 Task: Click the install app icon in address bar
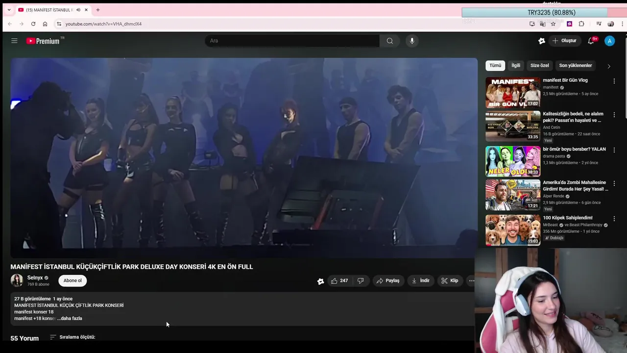tap(532, 24)
